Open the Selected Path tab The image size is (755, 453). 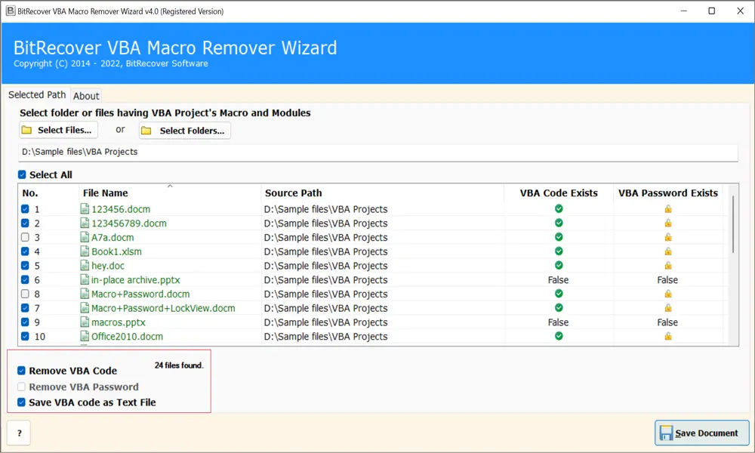click(37, 94)
